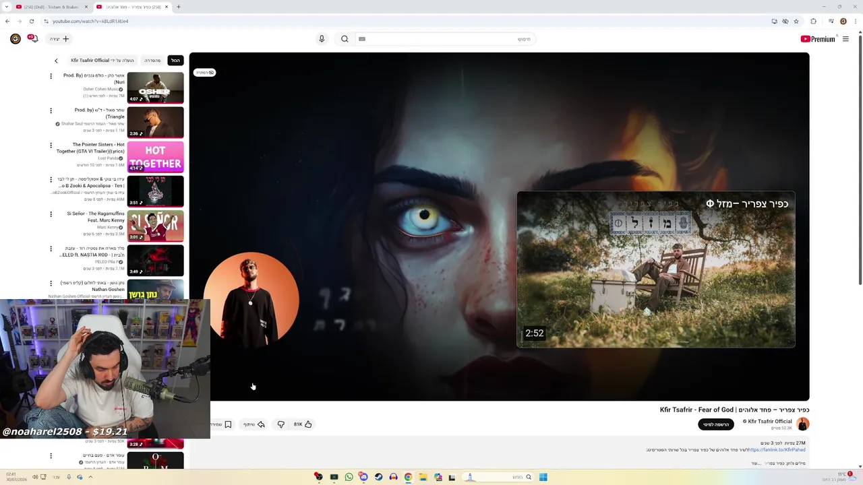The height and width of the screenshot is (485, 863).
Task: Open Chrome tab search dropdown
Action: 5,7
